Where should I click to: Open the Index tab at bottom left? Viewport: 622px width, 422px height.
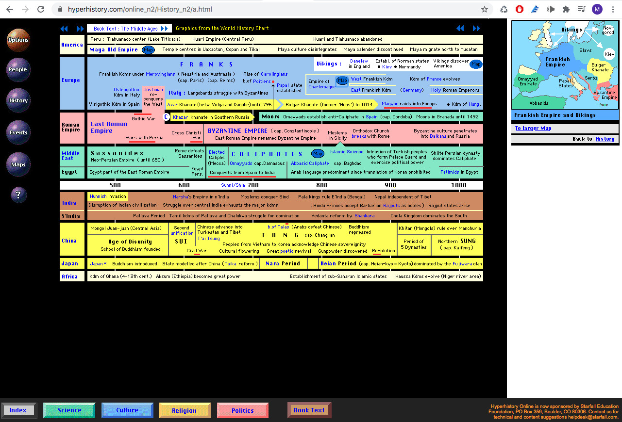point(19,410)
